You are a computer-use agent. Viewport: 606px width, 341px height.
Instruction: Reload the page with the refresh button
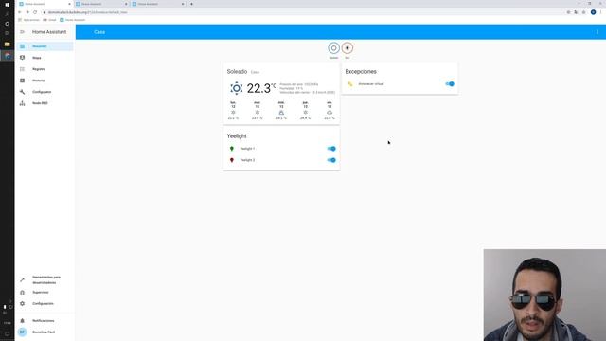[x=35, y=12]
